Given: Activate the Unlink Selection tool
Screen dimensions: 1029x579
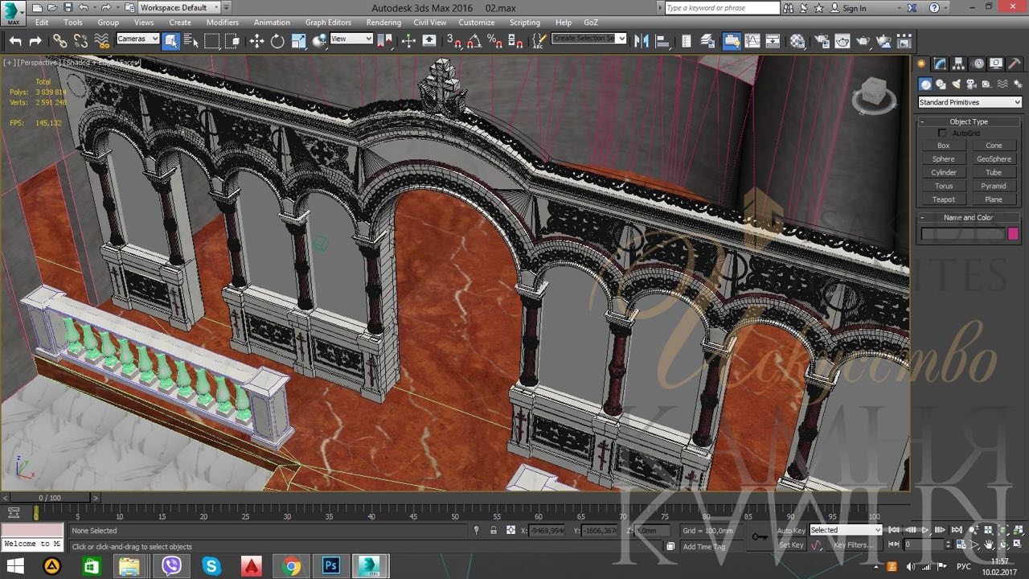Looking at the screenshot, I should coord(80,41).
